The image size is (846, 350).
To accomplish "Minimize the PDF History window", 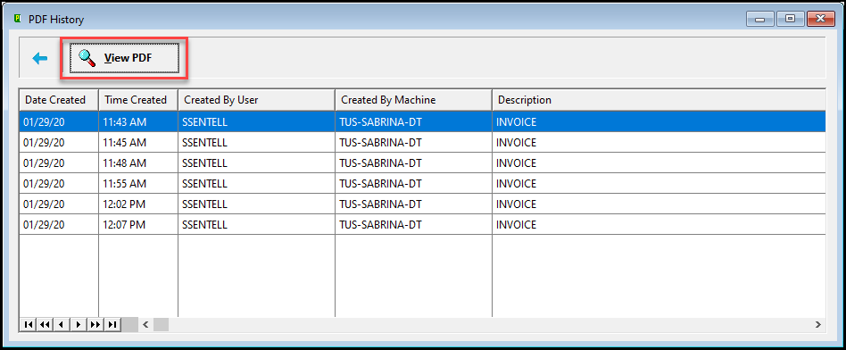I will [x=760, y=19].
